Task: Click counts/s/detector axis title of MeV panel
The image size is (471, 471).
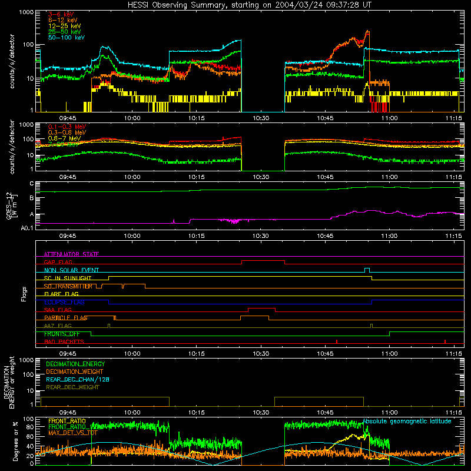Action: [12, 147]
